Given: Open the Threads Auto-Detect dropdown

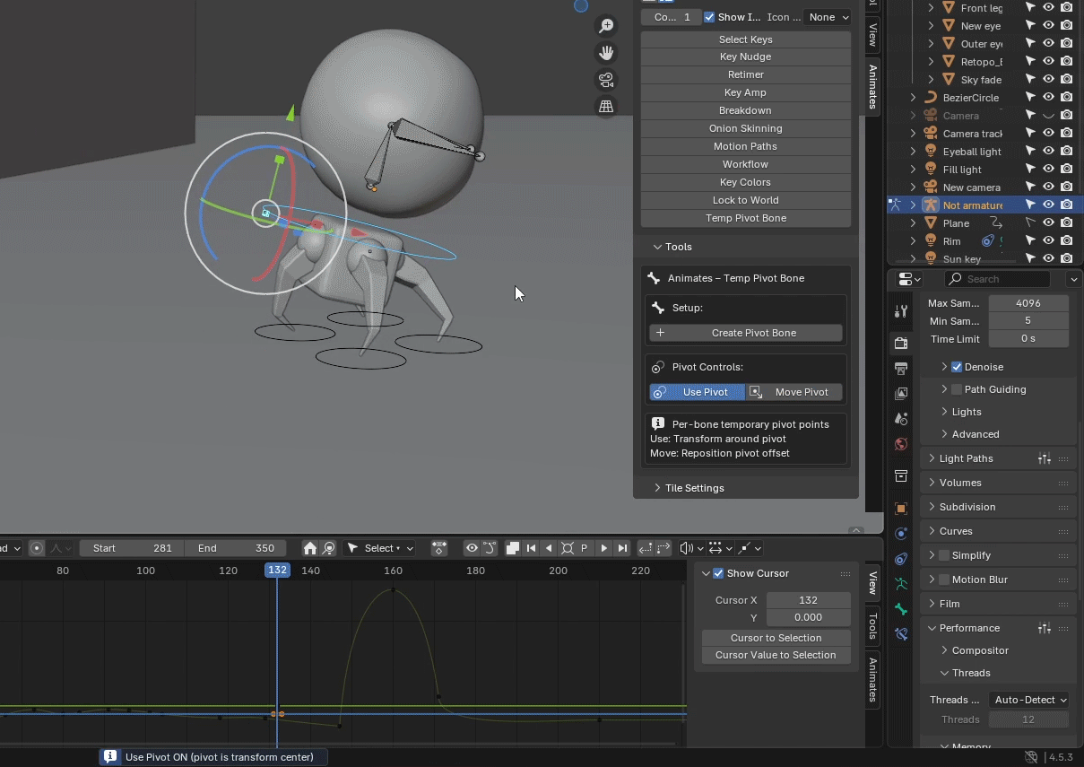Looking at the screenshot, I should 1029,700.
